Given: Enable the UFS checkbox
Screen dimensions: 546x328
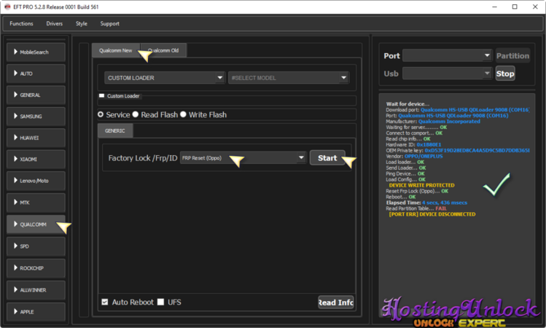Looking at the screenshot, I should [x=161, y=302].
